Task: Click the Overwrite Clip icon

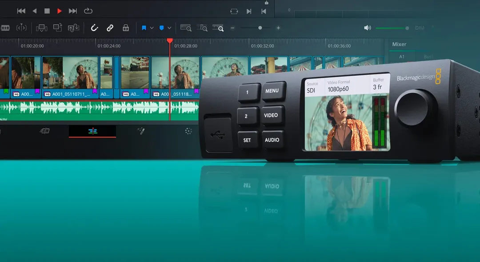Action: (57, 28)
